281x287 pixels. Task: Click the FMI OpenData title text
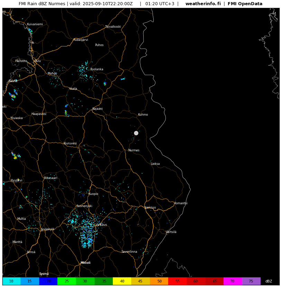point(245,4)
